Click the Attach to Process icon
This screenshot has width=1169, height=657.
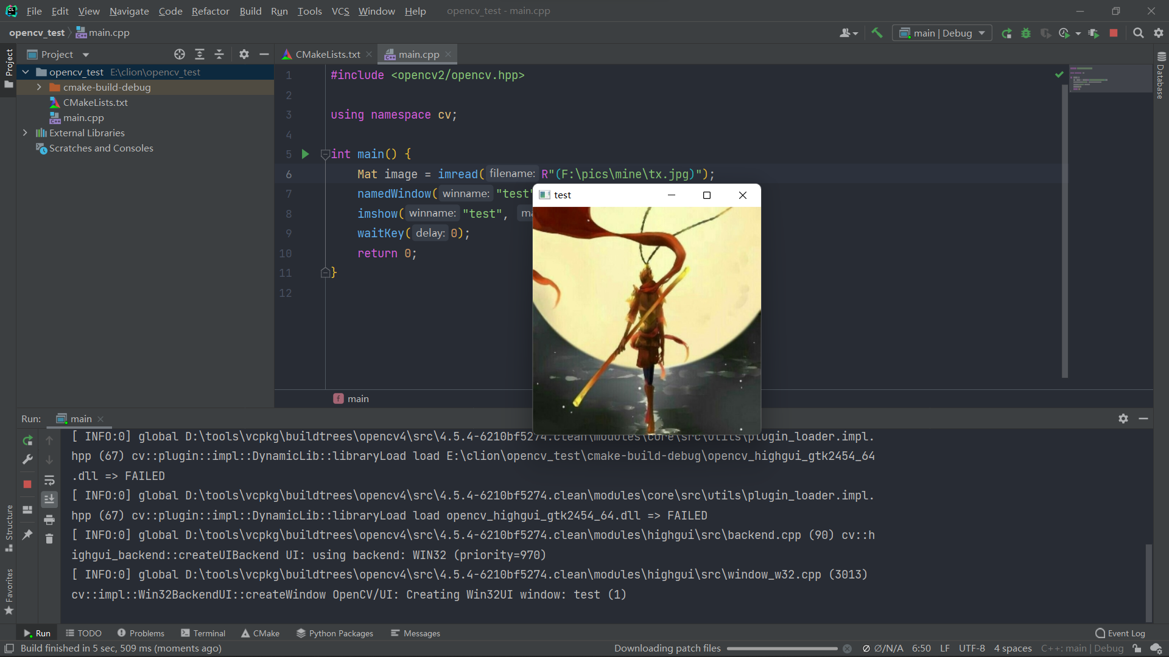(x=1094, y=33)
